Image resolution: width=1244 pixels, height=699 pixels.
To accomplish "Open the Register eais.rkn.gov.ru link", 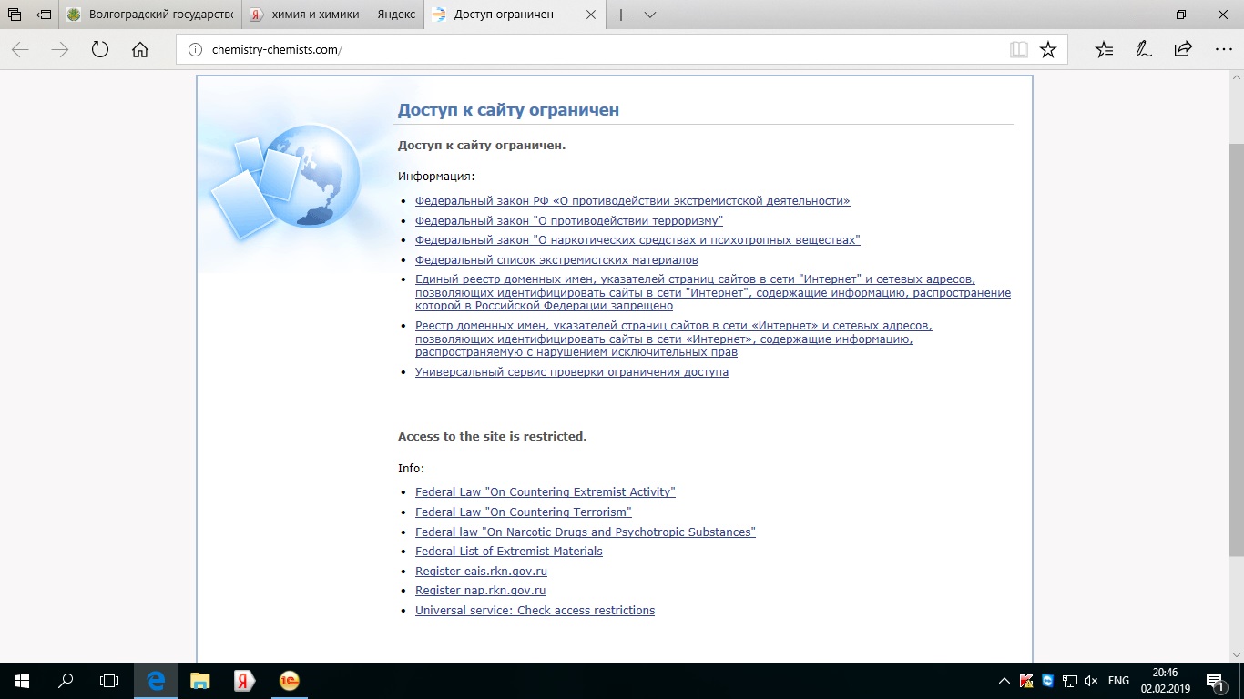I will (481, 572).
